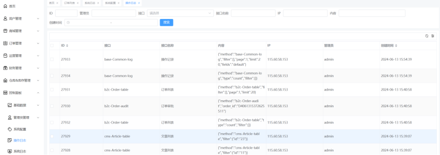
Task: Focus the 接口名称 filter input
Action: tap(253, 13)
